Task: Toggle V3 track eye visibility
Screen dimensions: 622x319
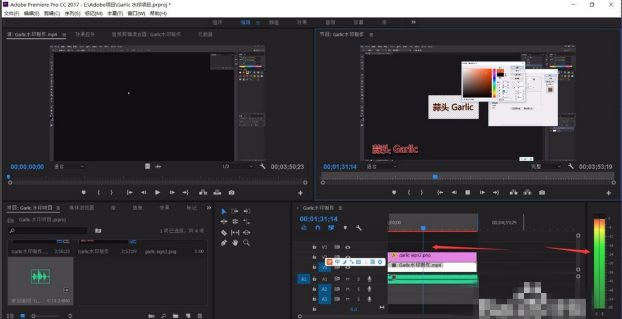Action: (348, 247)
